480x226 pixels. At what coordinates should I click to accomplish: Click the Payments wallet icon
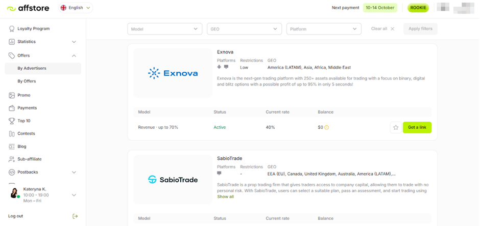tap(12, 108)
